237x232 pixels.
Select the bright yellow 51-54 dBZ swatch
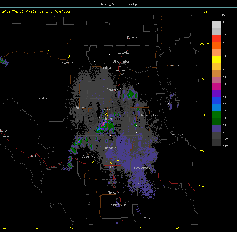tap(216, 59)
